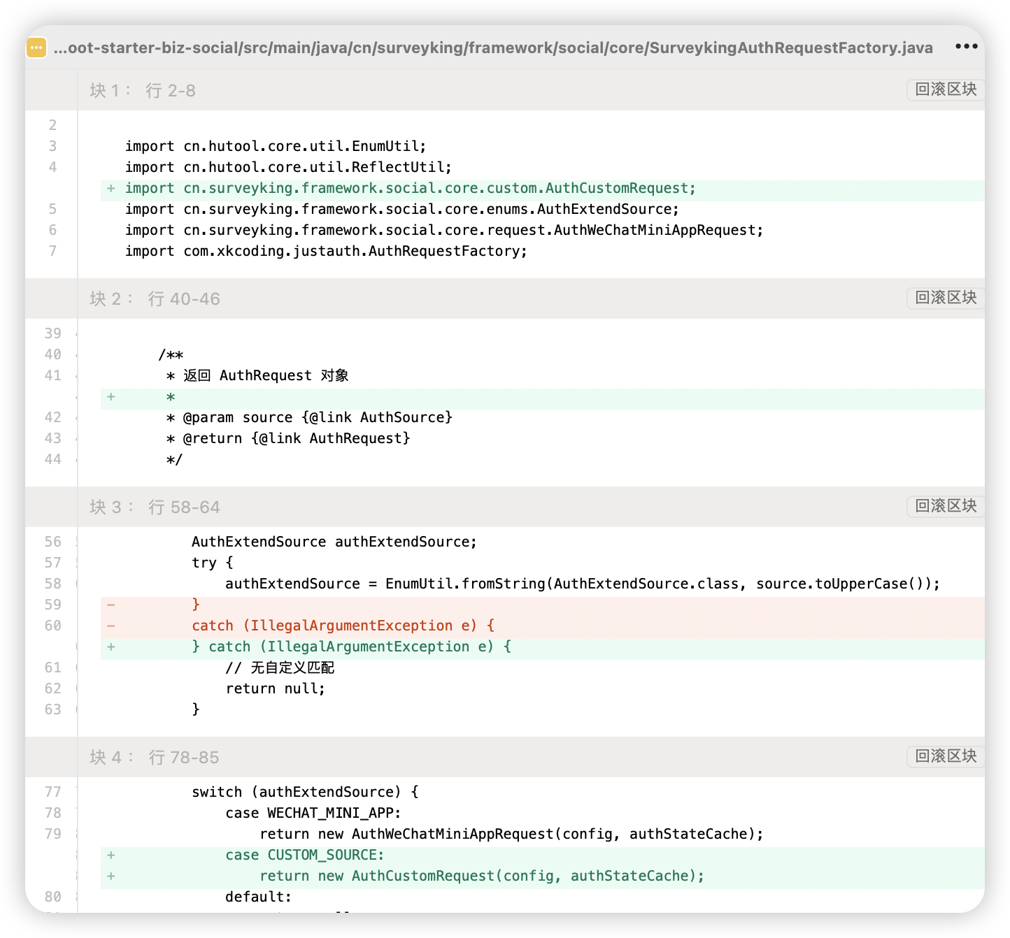Click the plus marker beside AuthCustomRequest import
1010x938 pixels.
[x=111, y=188]
